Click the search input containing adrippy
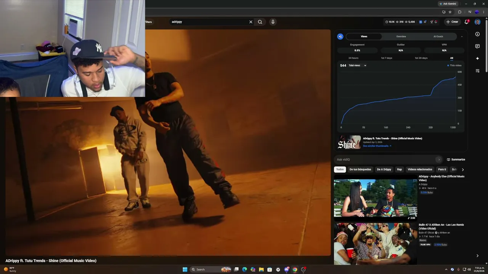Viewport: 488px width, 274px height. [x=209, y=22]
